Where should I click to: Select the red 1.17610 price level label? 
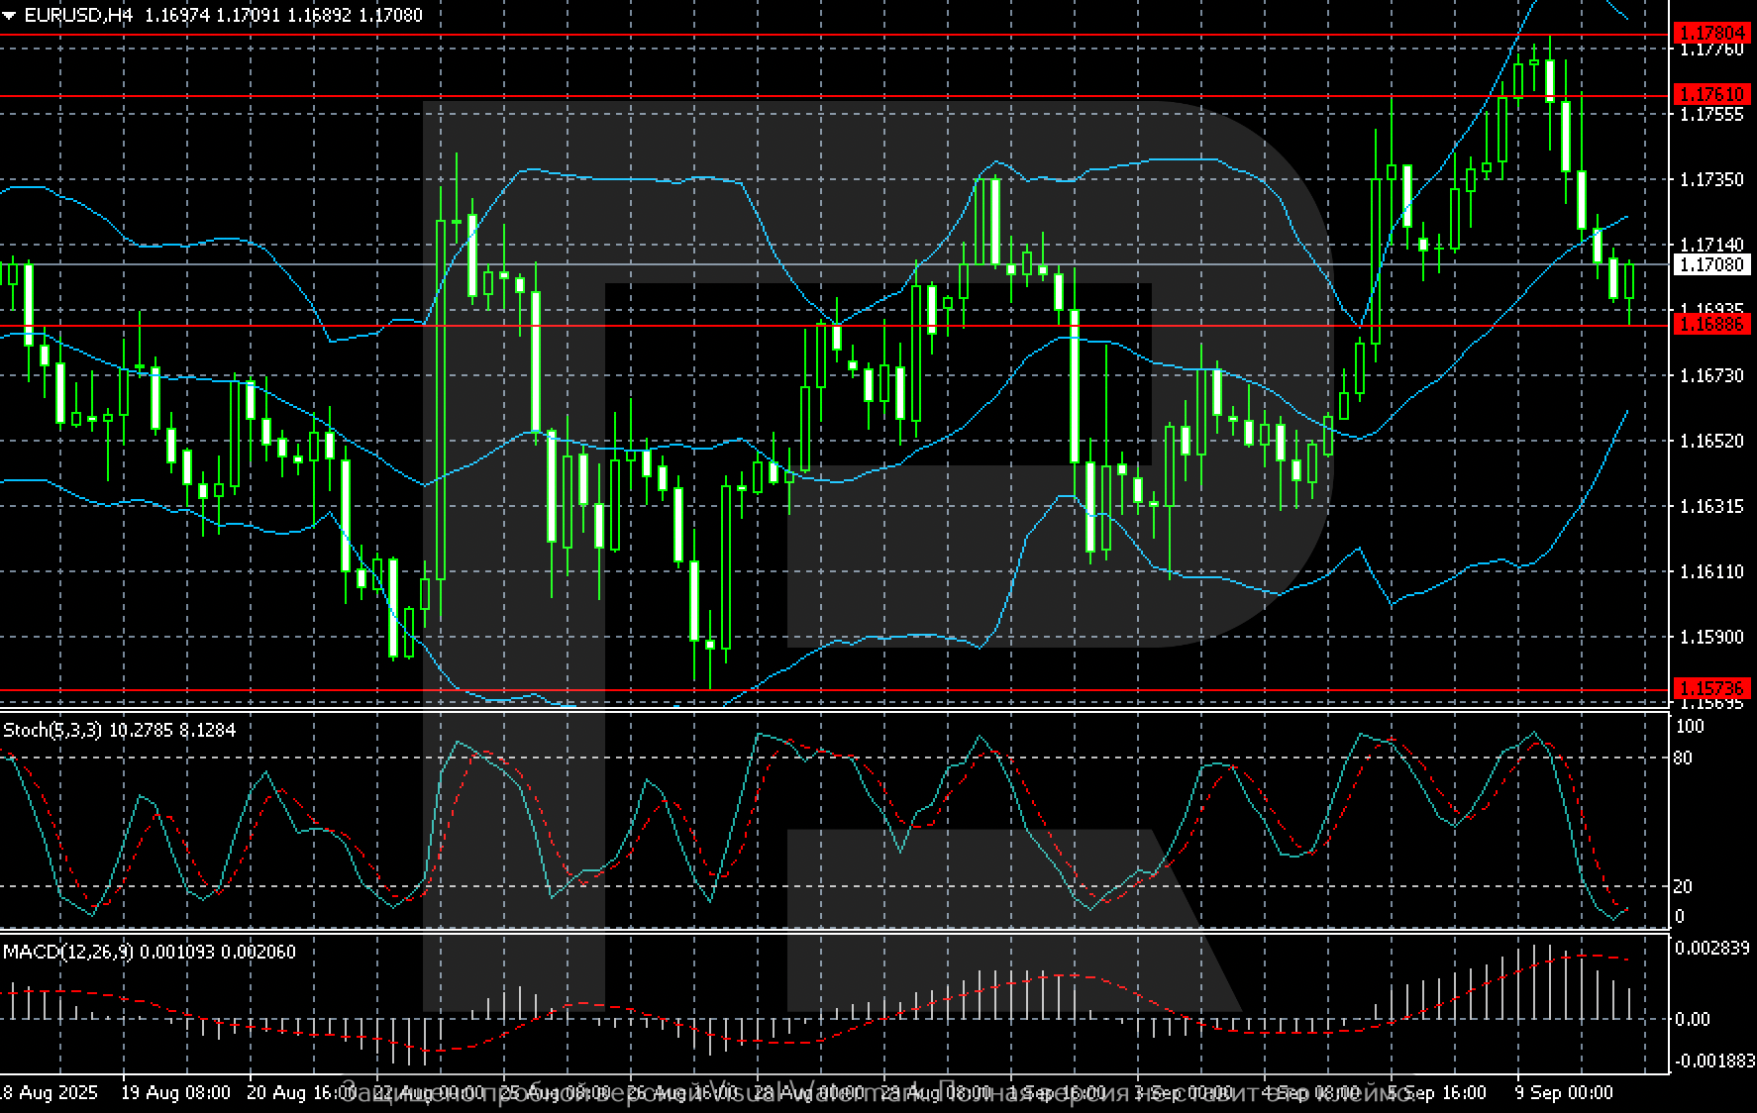(x=1710, y=95)
